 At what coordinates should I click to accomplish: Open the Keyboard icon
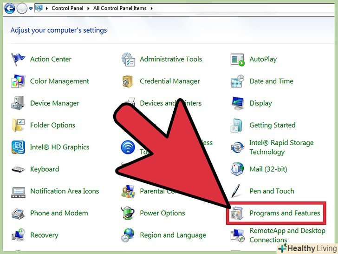pyautogui.click(x=18, y=169)
